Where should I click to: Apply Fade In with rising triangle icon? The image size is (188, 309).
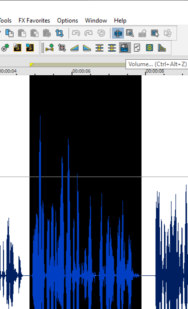[x=74, y=48]
